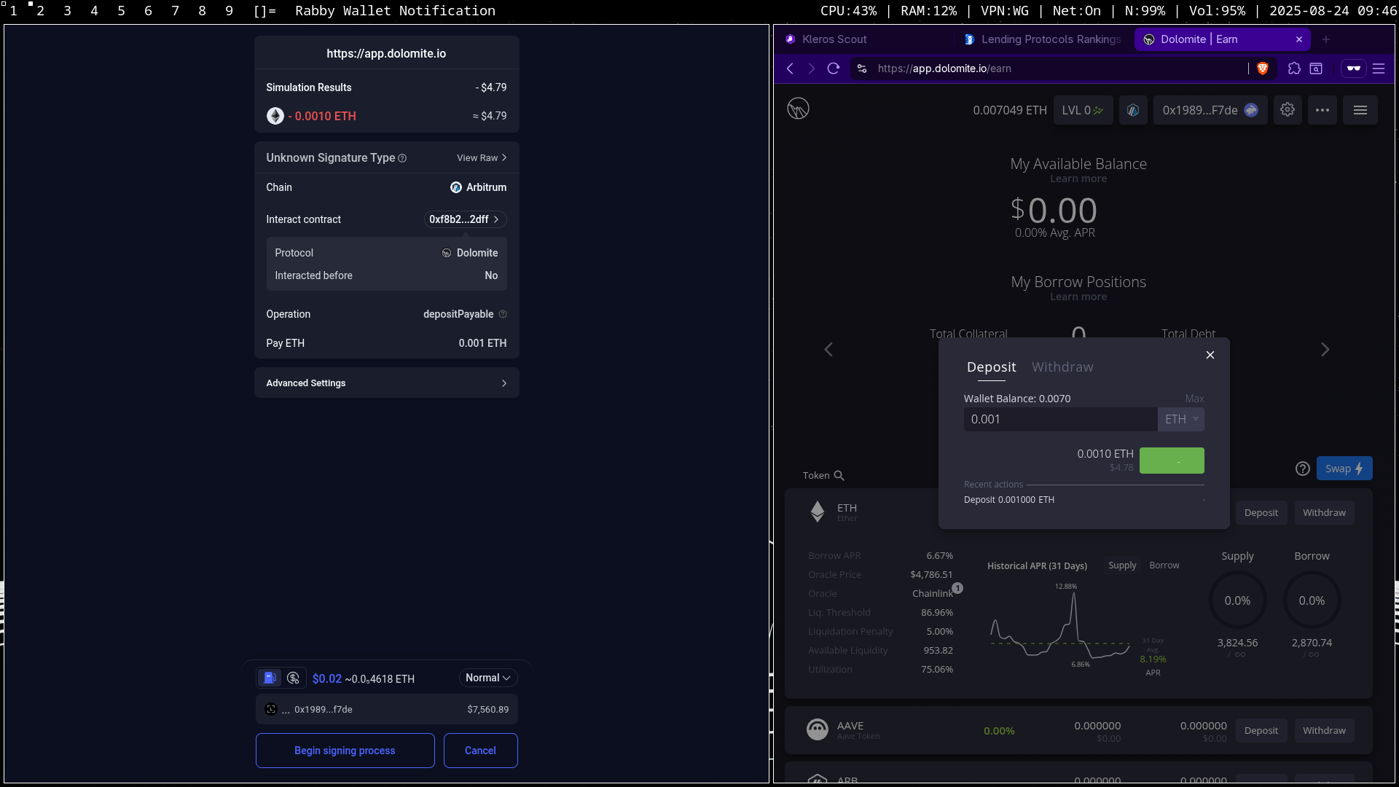This screenshot has height=787, width=1399.
Task: Expand Advanced Settings in Rabby
Action: click(x=386, y=383)
